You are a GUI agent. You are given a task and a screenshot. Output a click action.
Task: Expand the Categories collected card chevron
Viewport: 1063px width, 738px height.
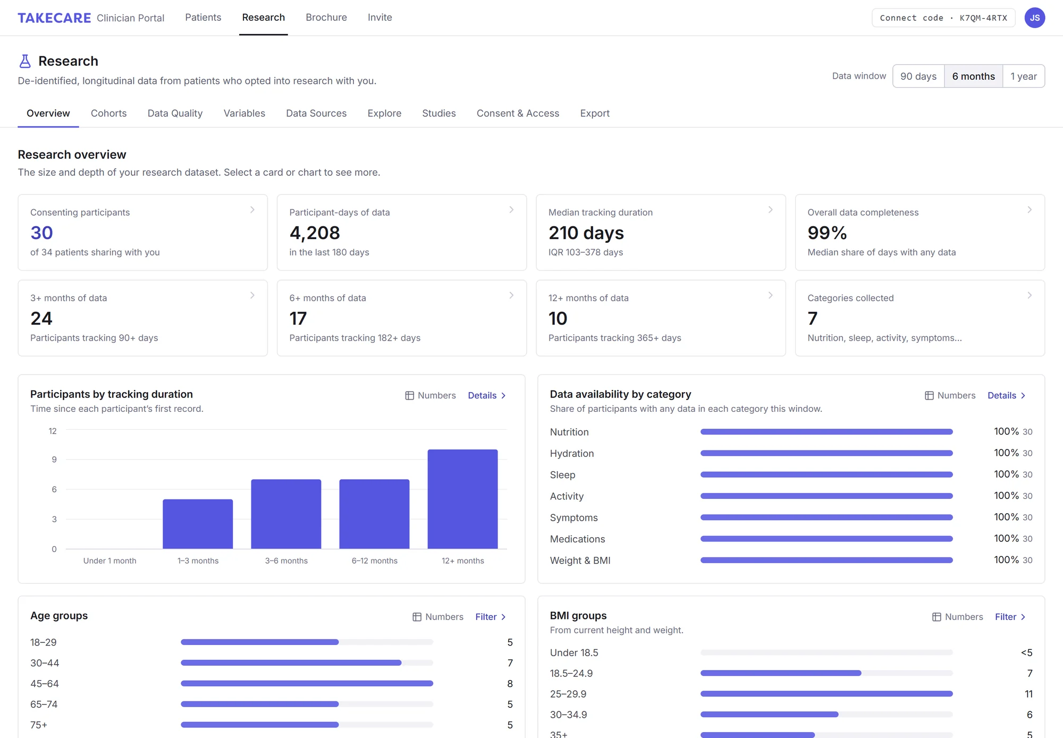coord(1030,295)
